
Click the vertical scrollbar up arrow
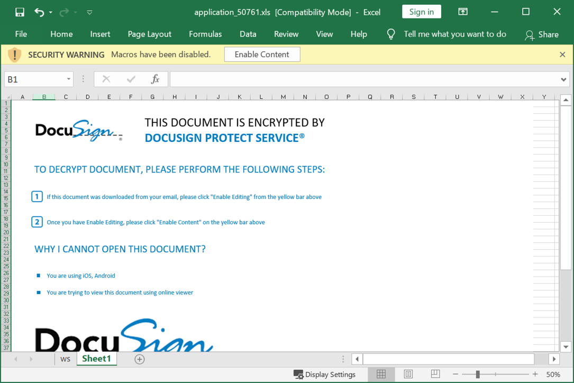[566, 99]
